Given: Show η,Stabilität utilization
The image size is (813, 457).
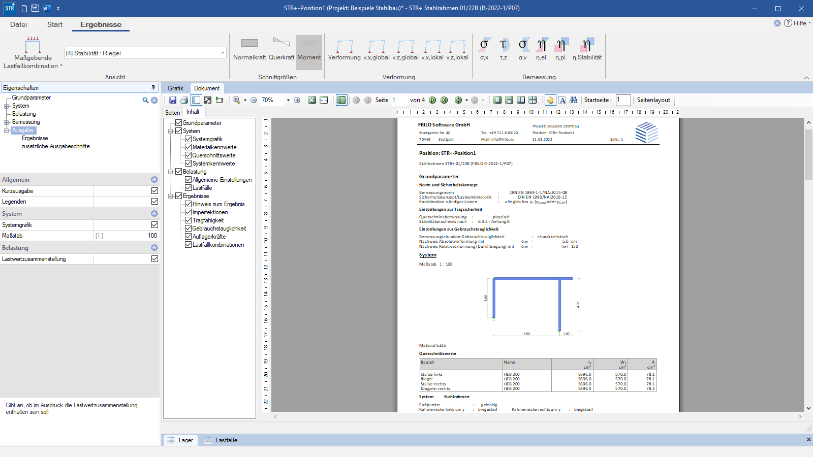Looking at the screenshot, I should pos(587,49).
